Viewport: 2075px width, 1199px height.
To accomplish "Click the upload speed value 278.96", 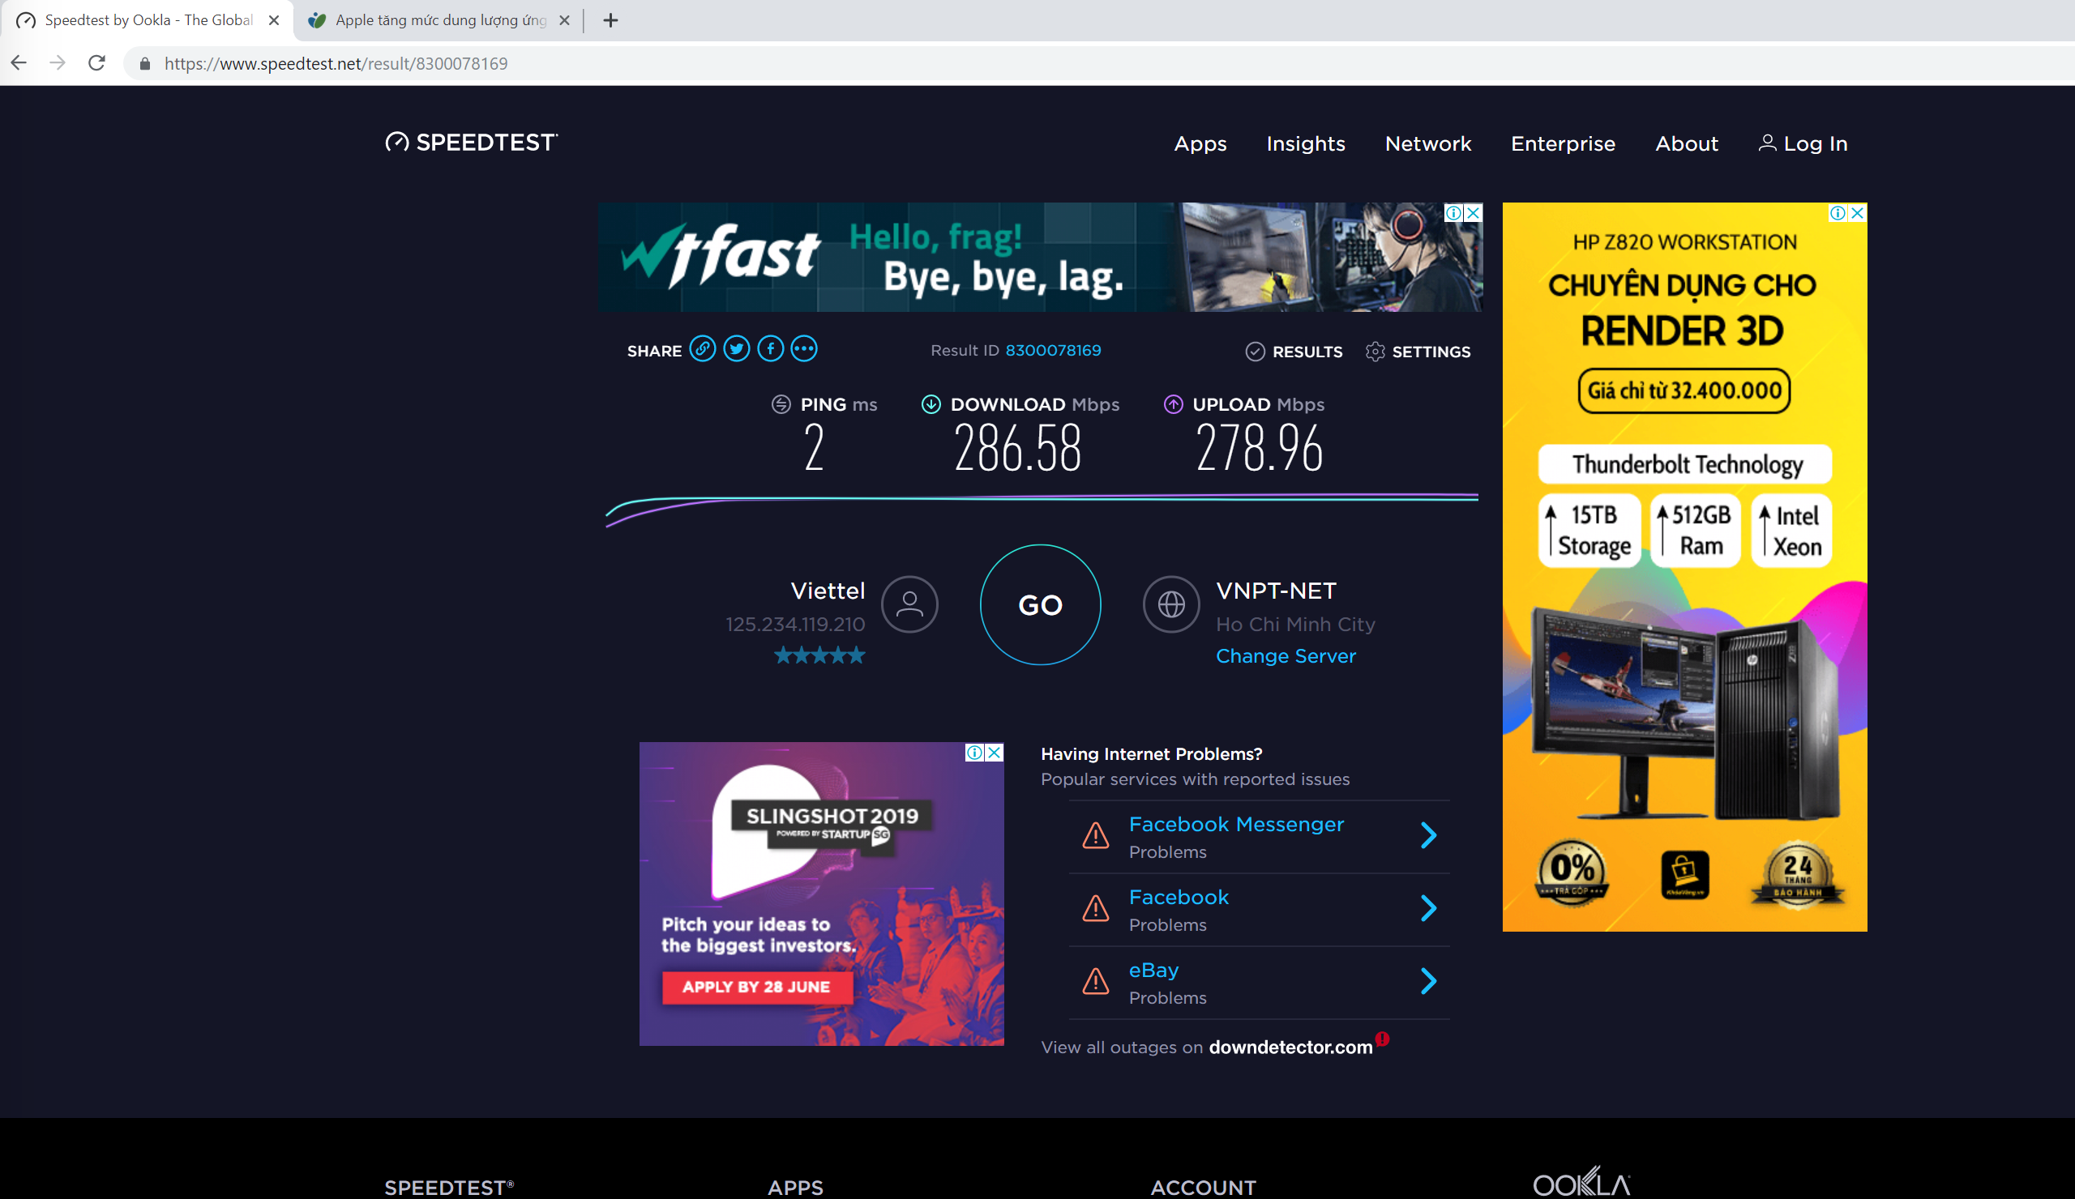I will coord(1260,449).
